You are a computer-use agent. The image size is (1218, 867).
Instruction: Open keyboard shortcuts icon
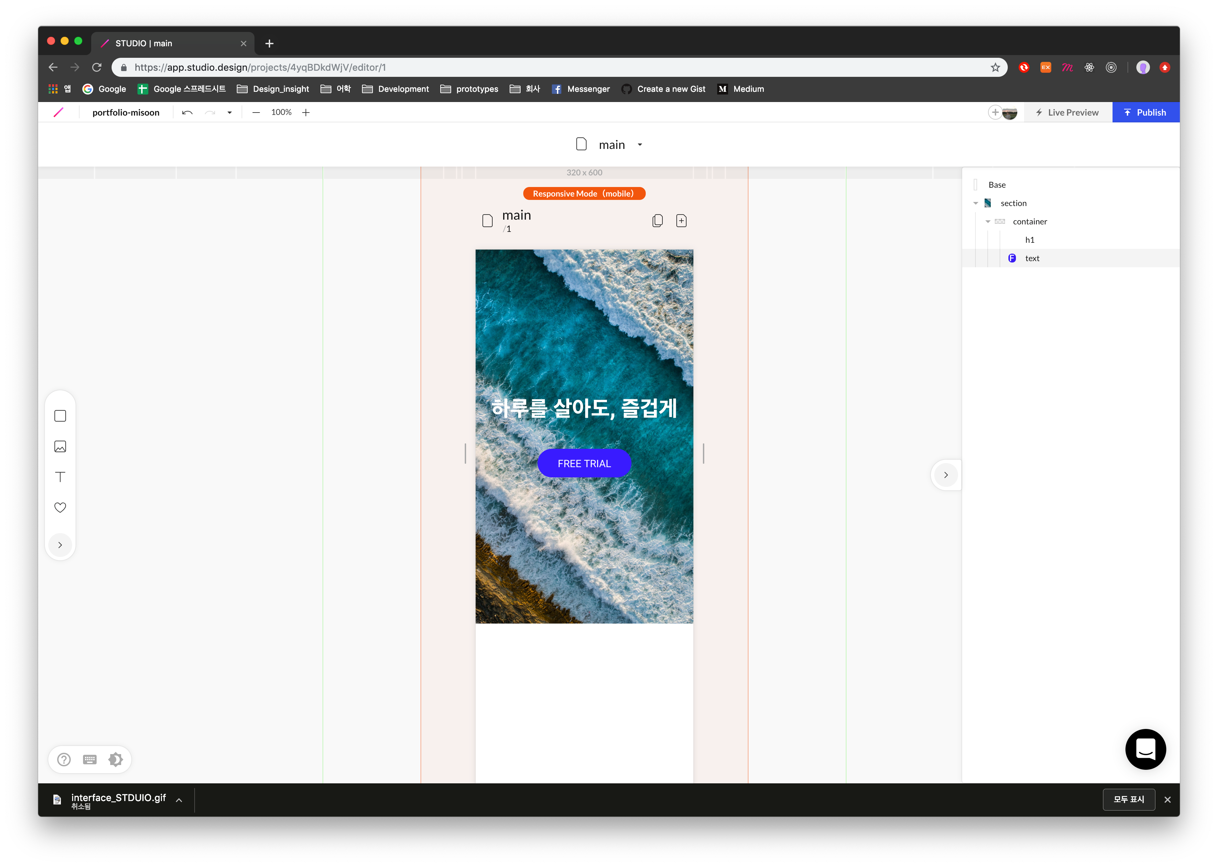90,759
